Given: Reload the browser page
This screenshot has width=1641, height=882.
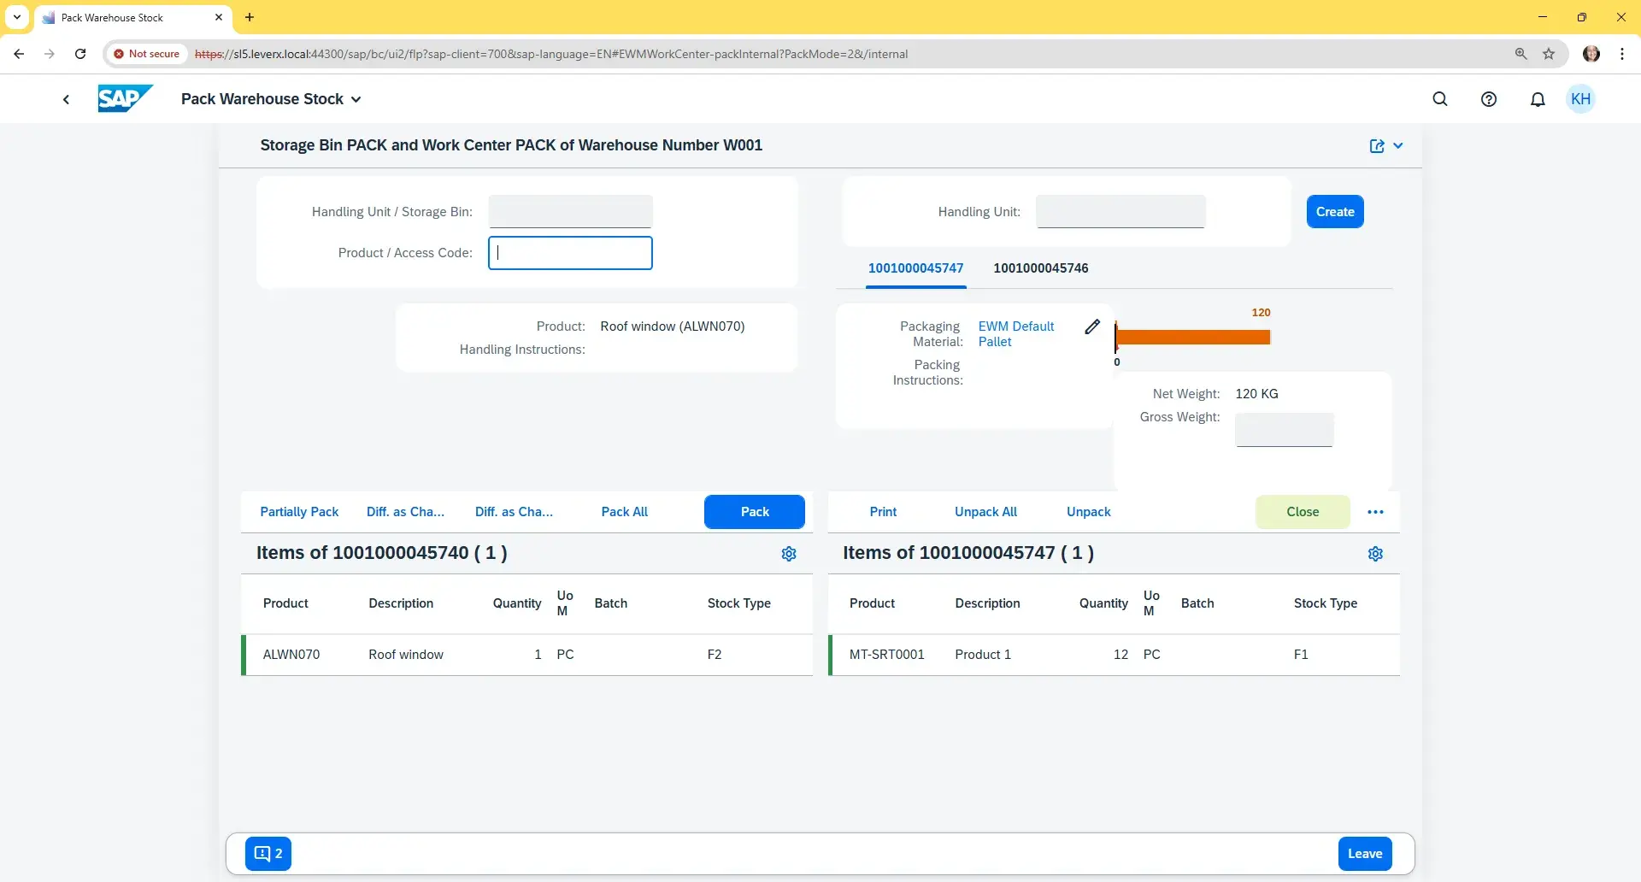Looking at the screenshot, I should (80, 54).
